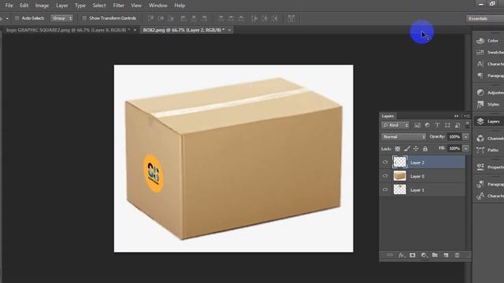The width and height of the screenshot is (504, 283).
Task: Collapse Layers panel with double arrows
Action: (x=457, y=116)
